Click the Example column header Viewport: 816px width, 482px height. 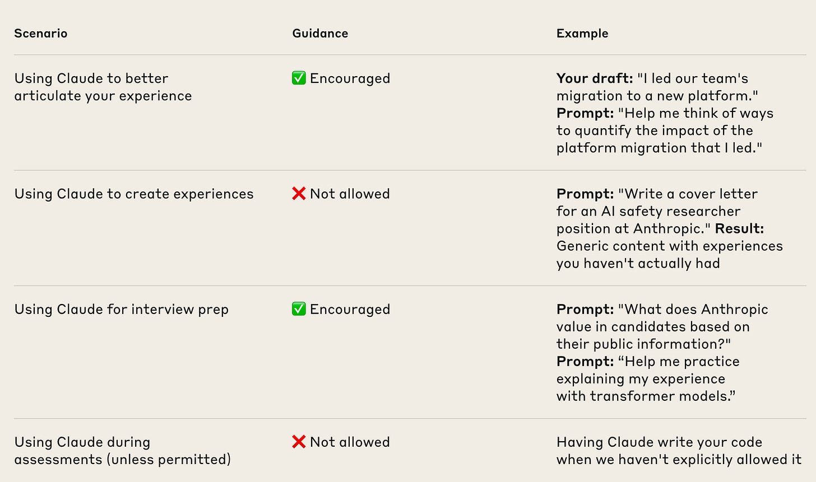pyautogui.click(x=582, y=34)
